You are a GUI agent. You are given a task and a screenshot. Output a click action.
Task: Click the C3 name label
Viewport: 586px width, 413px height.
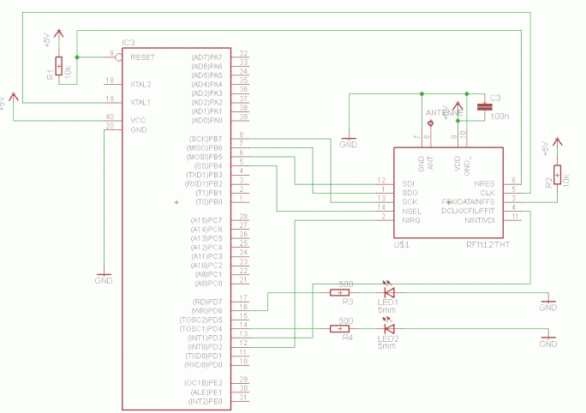point(495,98)
